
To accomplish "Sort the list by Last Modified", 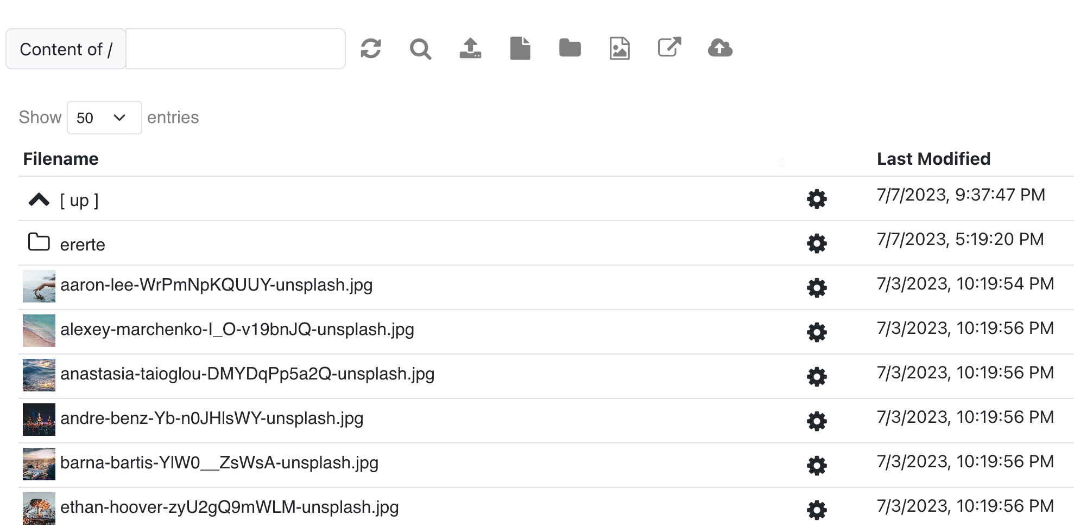I will (x=933, y=159).
